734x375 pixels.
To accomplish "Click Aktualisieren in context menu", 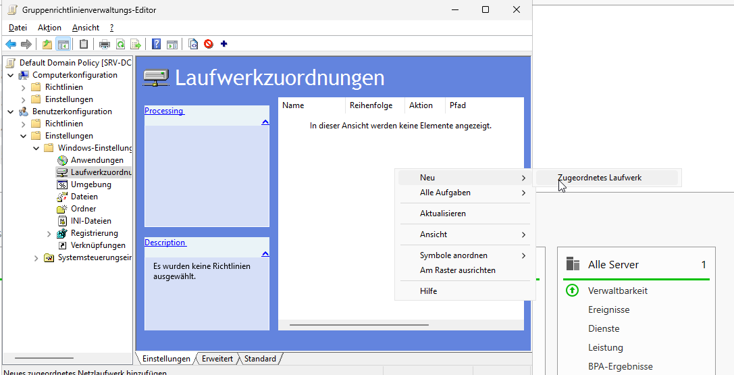I will click(442, 214).
